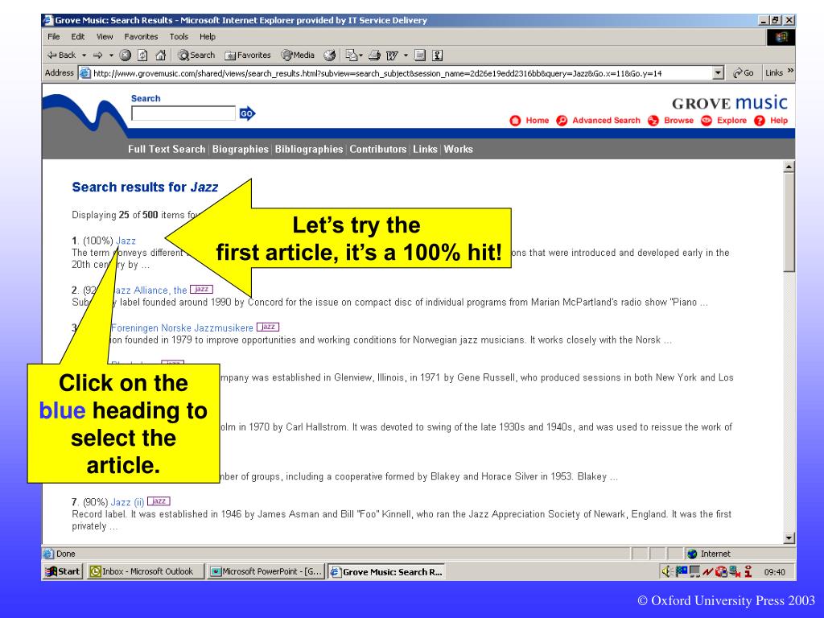Switch to the Links tab
The image size is (824, 618).
425,149
